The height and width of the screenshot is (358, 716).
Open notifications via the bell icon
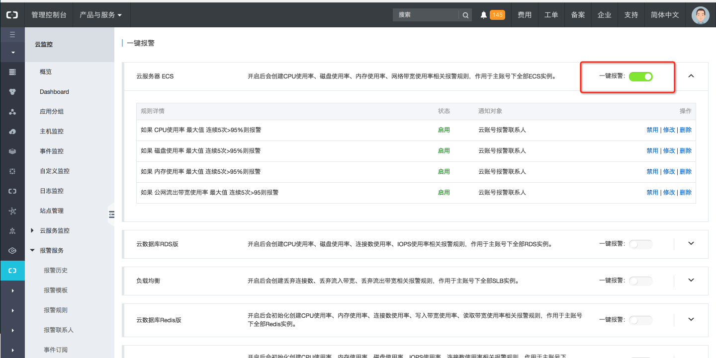[483, 15]
